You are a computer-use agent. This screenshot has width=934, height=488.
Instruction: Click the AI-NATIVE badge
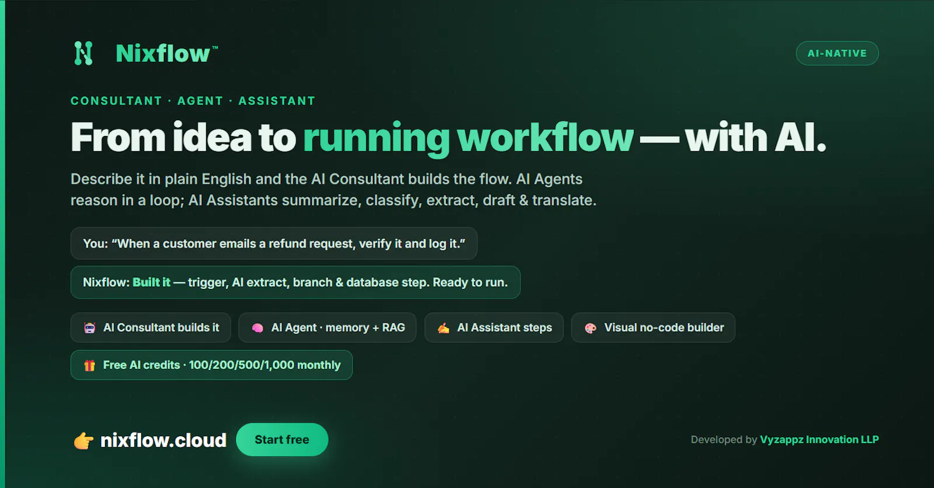(837, 53)
